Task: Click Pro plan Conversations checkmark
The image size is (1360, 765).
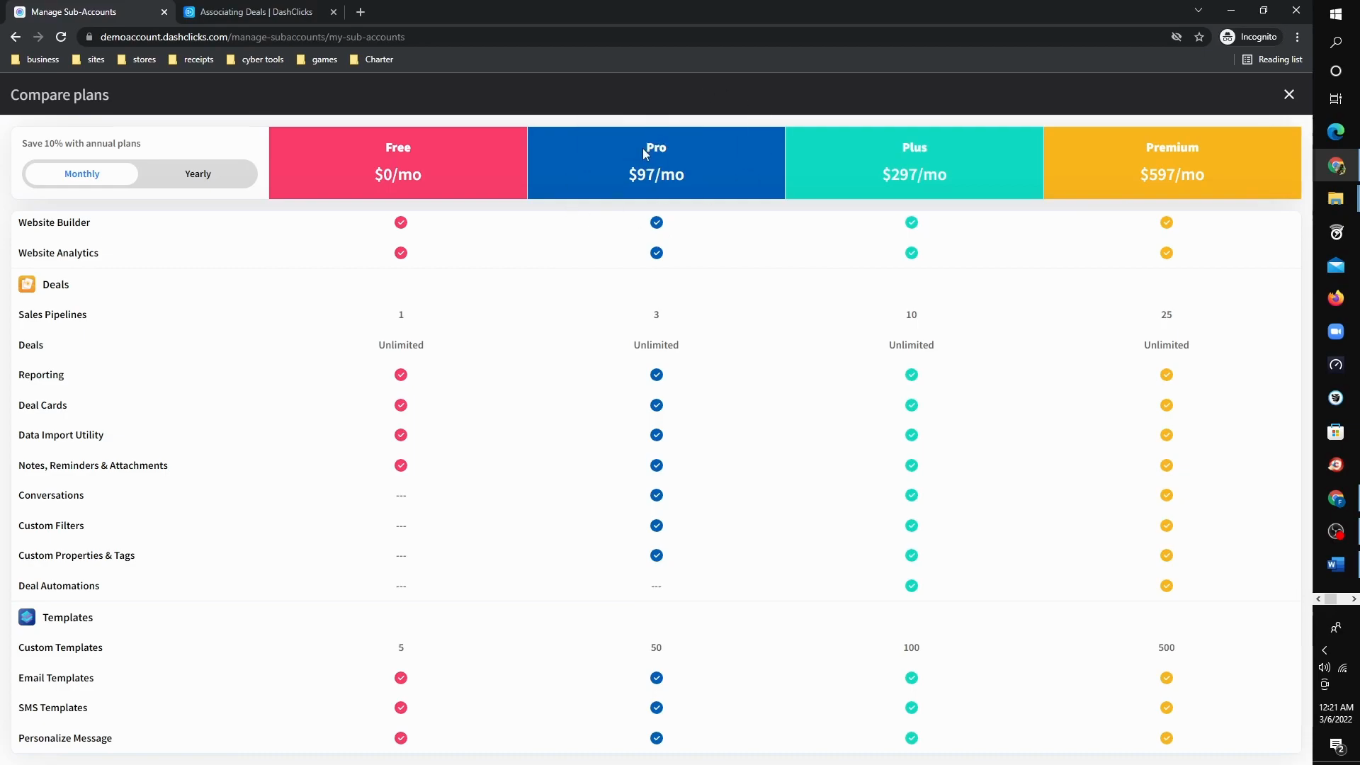Action: [x=657, y=495]
